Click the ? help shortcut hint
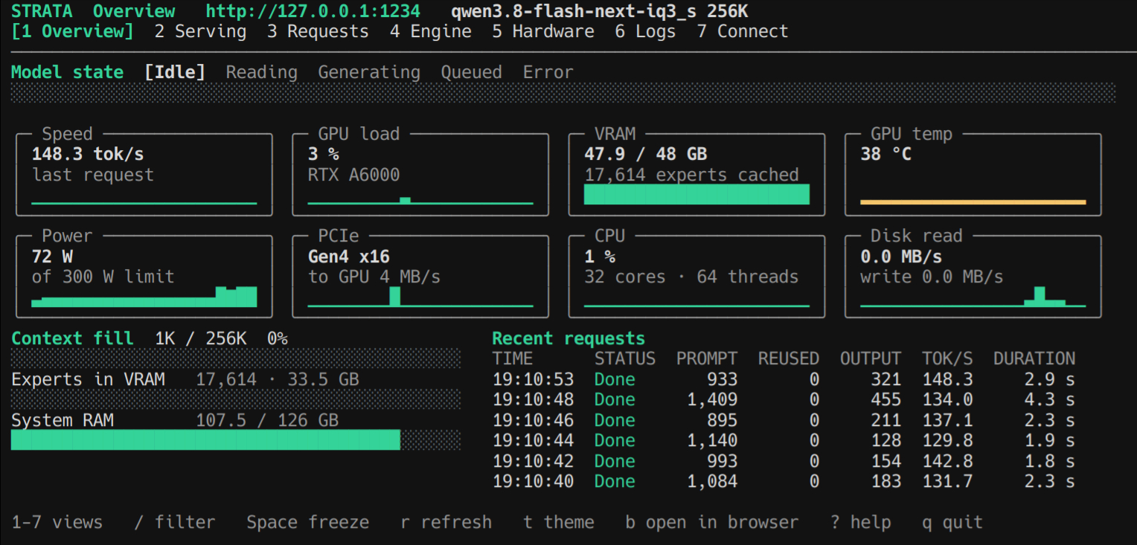The width and height of the screenshot is (1137, 545). [860, 522]
